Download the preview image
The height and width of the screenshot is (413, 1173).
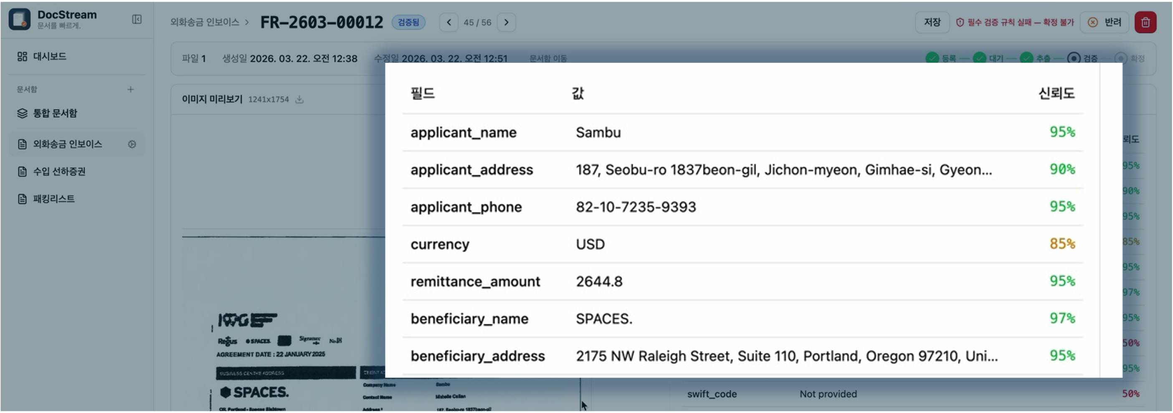click(299, 99)
